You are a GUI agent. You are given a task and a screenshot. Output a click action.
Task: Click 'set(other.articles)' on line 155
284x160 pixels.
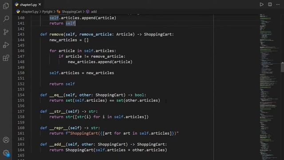click(x=138, y=100)
